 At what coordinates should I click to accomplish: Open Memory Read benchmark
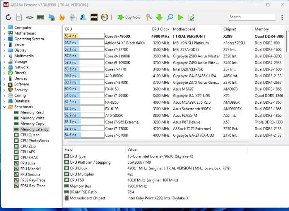32,112
